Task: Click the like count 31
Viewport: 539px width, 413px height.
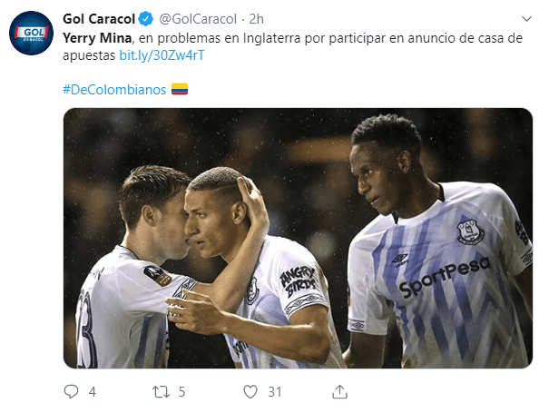Action: 275,392
